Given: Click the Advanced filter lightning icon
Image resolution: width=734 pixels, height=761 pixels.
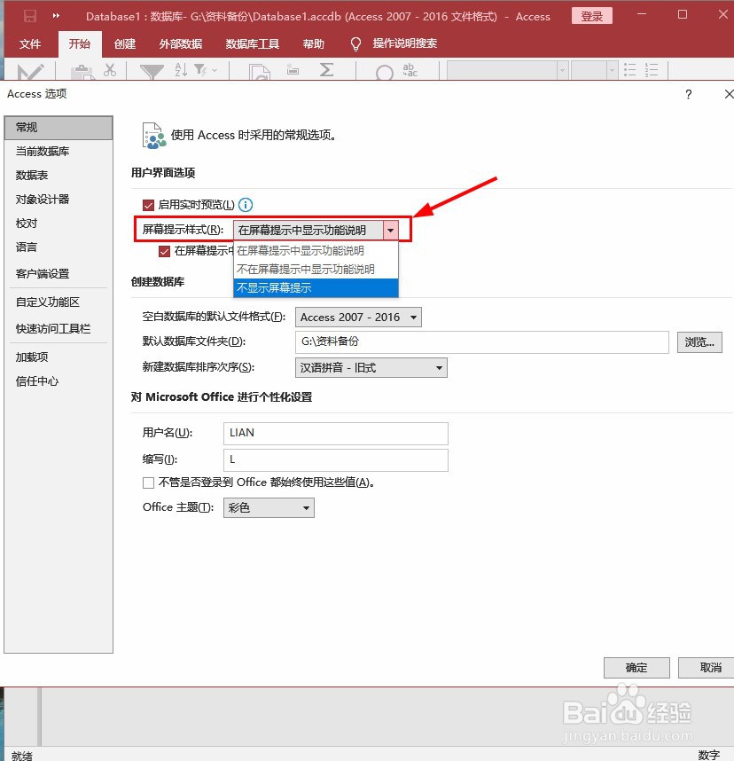Looking at the screenshot, I should (x=201, y=70).
